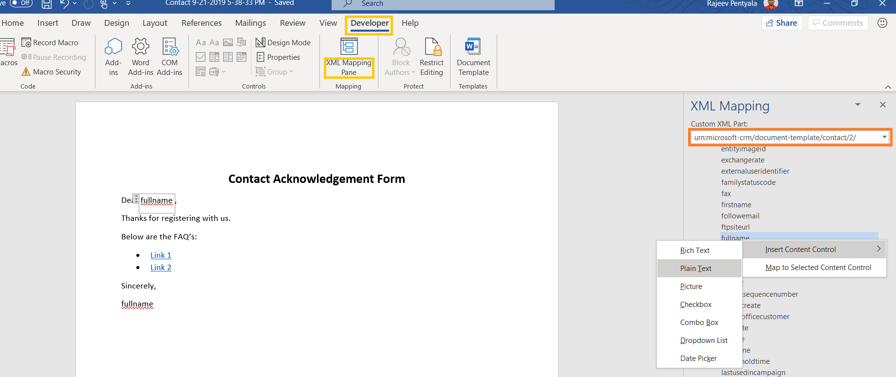Insert Date Picker control ribbon icon
The height and width of the screenshot is (377, 896).
242,57
